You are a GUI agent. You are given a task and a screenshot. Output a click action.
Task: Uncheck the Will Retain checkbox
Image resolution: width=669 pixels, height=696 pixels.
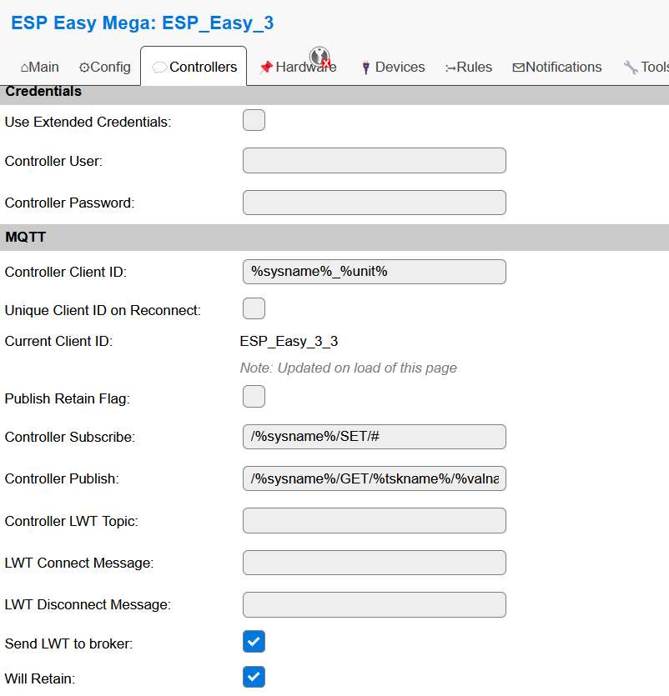click(254, 677)
